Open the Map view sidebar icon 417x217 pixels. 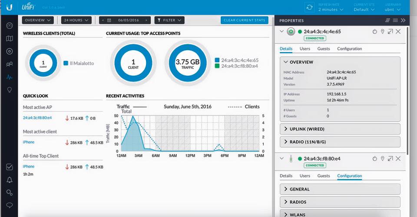coord(9,39)
